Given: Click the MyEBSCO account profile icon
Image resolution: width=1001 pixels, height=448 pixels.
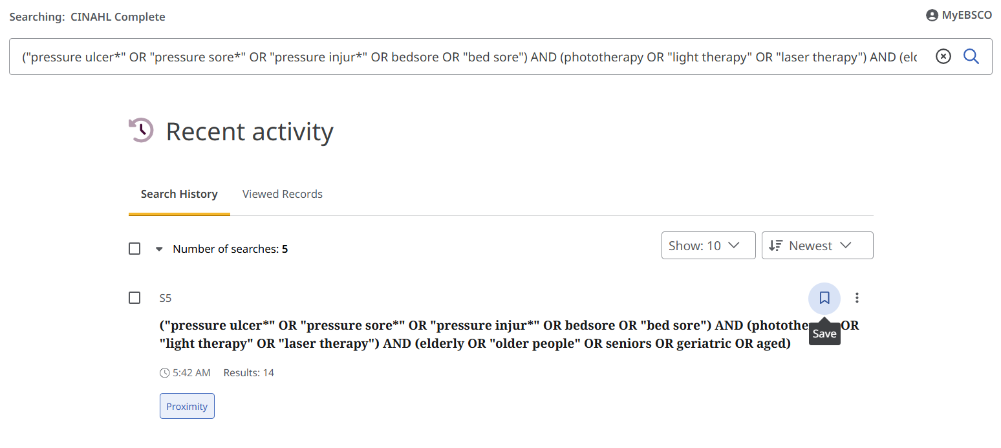Looking at the screenshot, I should tap(932, 16).
